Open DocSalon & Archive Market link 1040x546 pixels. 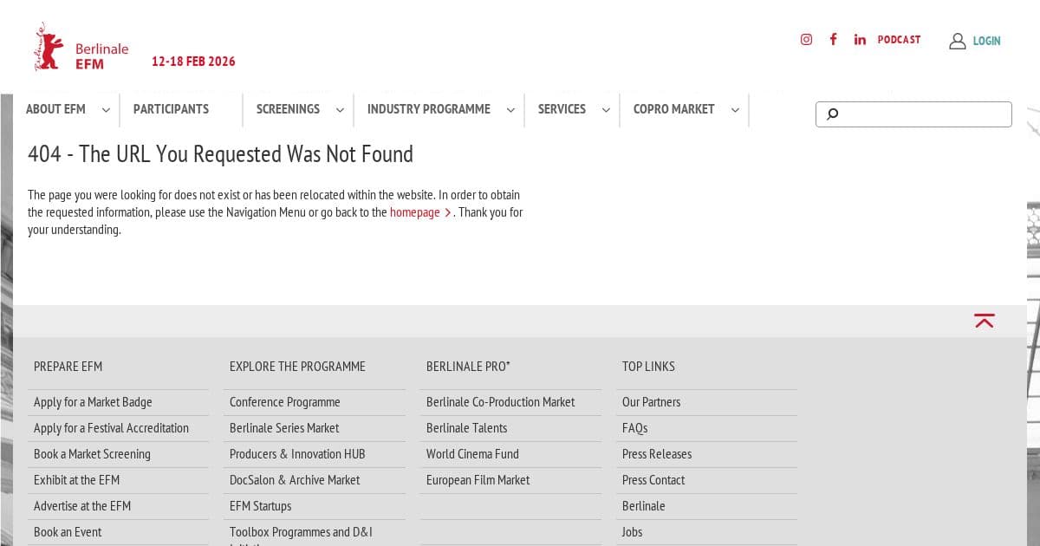295,480
